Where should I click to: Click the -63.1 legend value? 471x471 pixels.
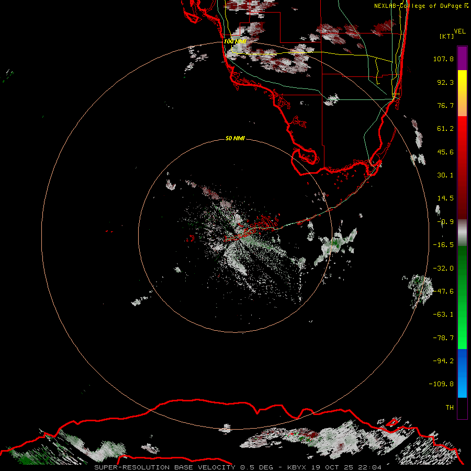(x=443, y=315)
